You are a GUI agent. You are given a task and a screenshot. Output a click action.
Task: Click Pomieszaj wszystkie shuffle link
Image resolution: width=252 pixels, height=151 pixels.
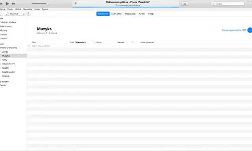[x=233, y=30]
